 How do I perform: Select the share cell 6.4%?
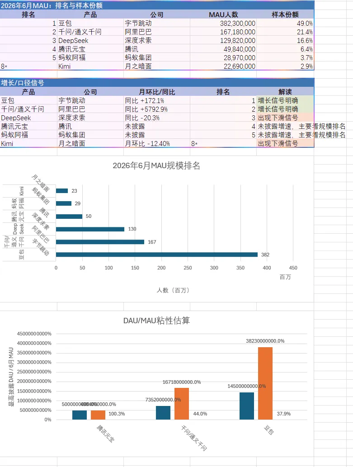(x=285, y=49)
